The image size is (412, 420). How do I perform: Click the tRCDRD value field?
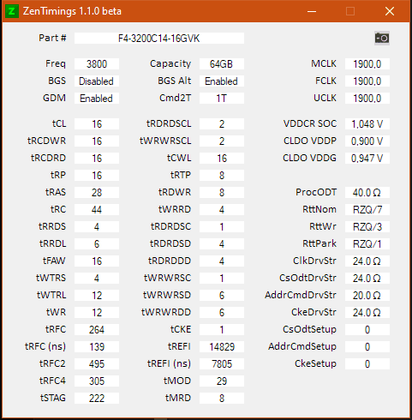(97, 158)
